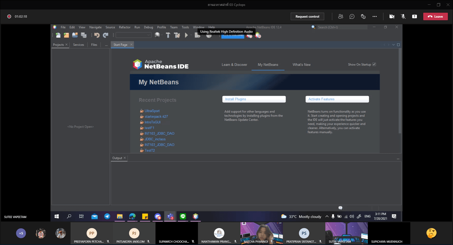Click the last profiler icon in NetBeans toolbar

click(x=258, y=35)
